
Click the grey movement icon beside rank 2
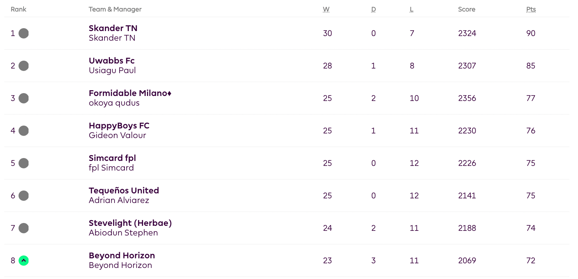click(24, 66)
